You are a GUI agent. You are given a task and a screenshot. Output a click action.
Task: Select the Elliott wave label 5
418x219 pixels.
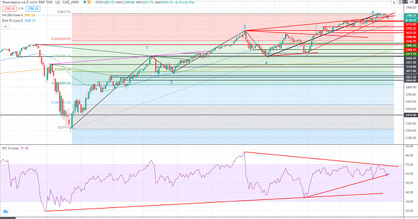pos(373,13)
